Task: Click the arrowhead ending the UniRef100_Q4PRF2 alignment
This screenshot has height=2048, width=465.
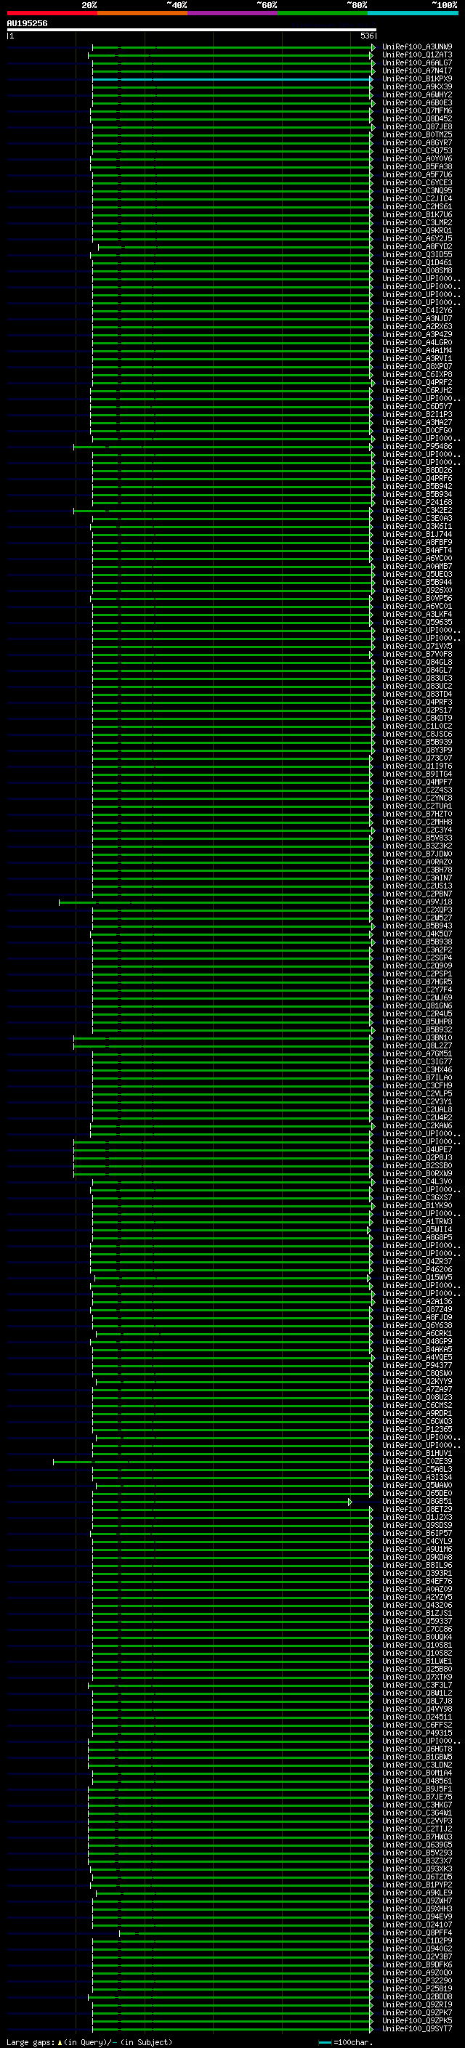Action: [x=373, y=383]
